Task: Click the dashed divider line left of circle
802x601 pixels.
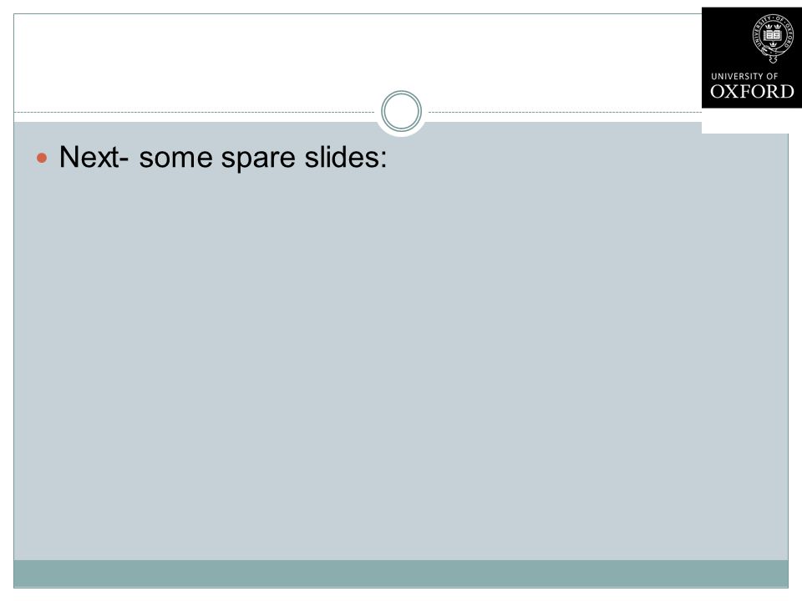Action: coord(195,112)
